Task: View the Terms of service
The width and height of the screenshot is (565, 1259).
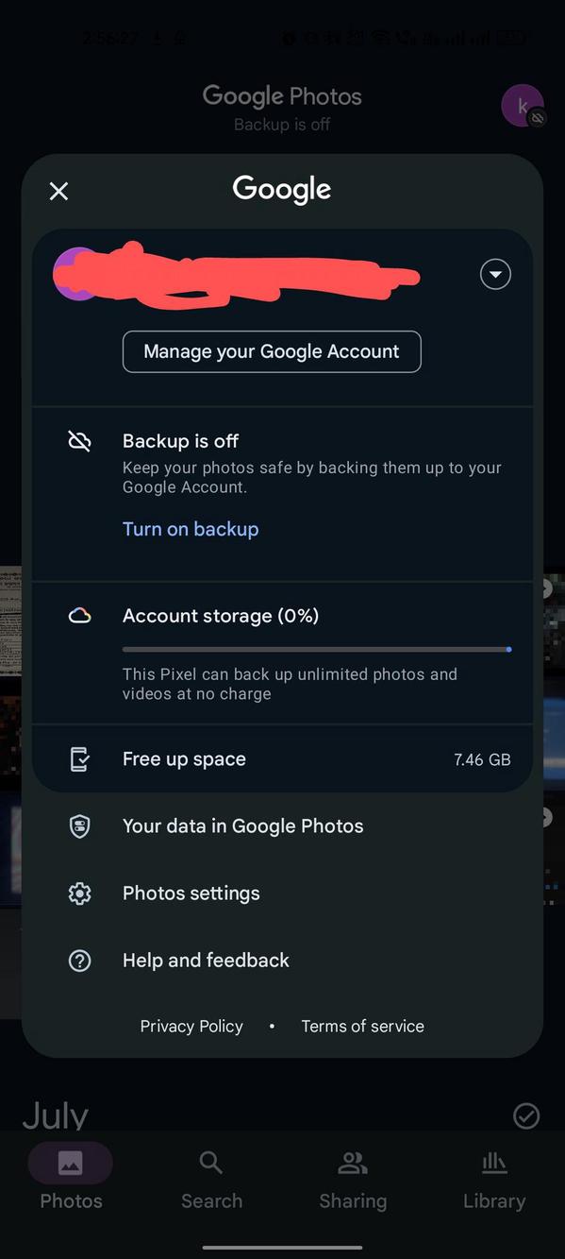Action: click(x=362, y=1026)
